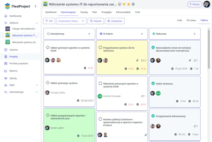212x142 pixels.
Task: Click status circle of Budowa aplikacji budżetowo-sprawozdawczej
Action: [x=100, y=119]
